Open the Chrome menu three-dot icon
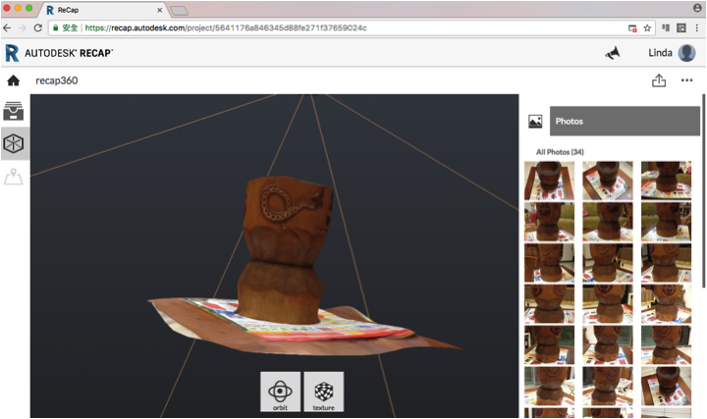This screenshot has height=419, width=707. 697,27
